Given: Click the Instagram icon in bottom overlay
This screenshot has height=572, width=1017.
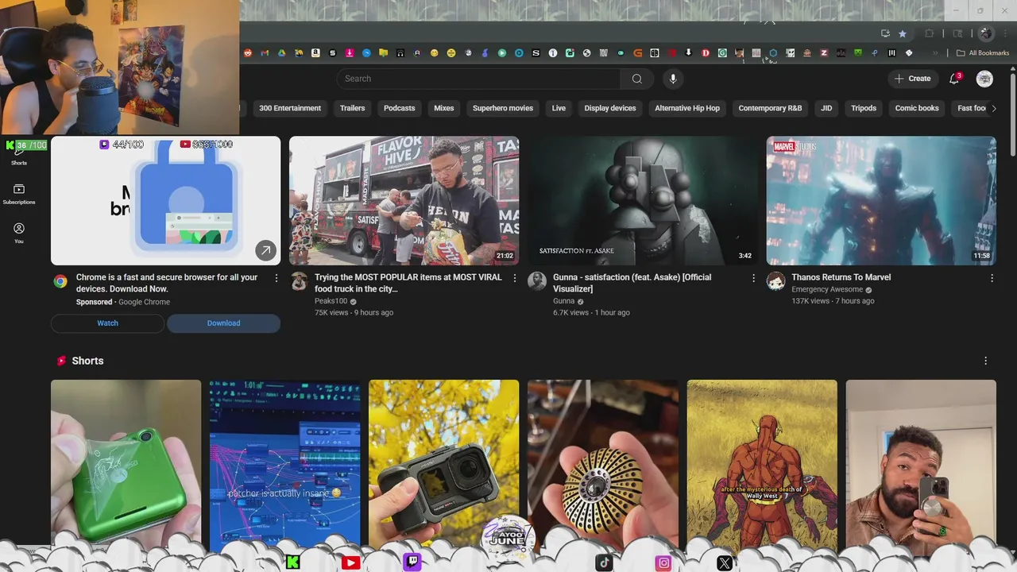Looking at the screenshot, I should 663,562.
